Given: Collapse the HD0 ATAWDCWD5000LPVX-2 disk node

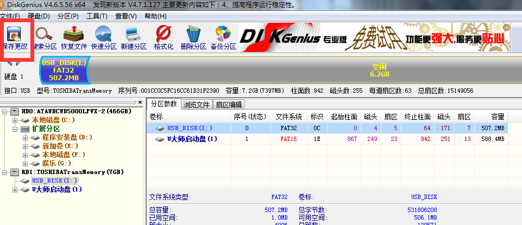Looking at the screenshot, I should coord(5,111).
